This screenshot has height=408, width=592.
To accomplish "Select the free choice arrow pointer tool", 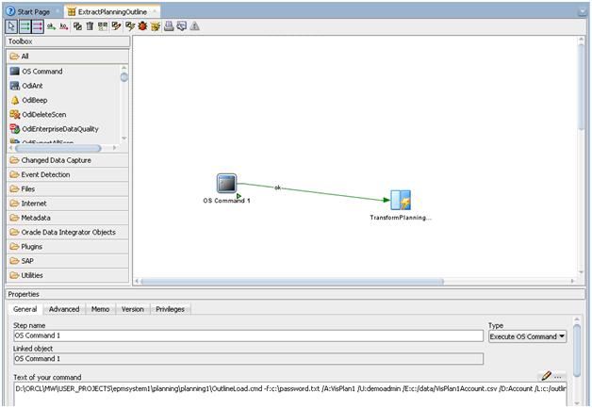I will tap(11, 26).
